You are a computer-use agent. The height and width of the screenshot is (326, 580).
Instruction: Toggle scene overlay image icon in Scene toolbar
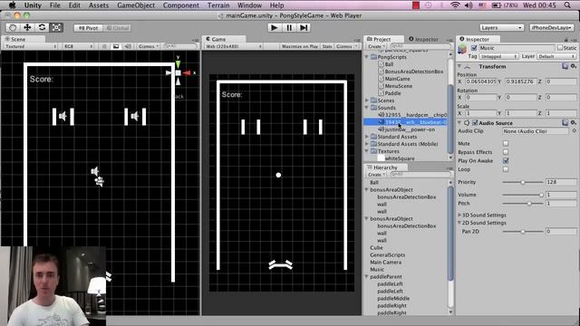point(116,46)
